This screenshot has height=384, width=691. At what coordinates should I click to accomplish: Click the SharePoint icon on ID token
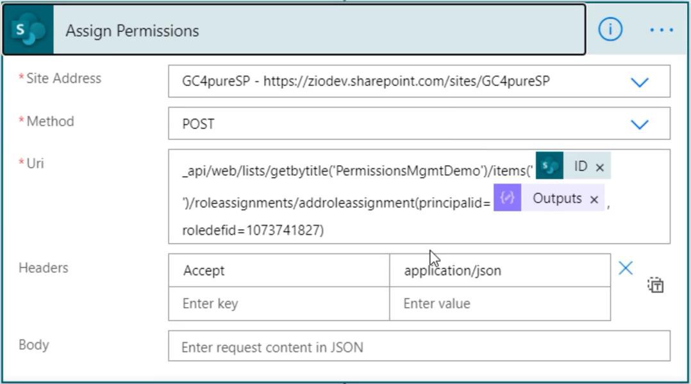coord(549,166)
